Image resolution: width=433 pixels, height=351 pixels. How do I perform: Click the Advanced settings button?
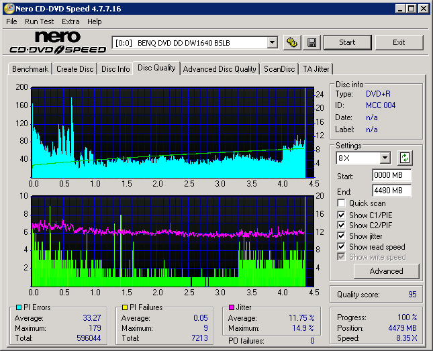pyautogui.click(x=386, y=271)
